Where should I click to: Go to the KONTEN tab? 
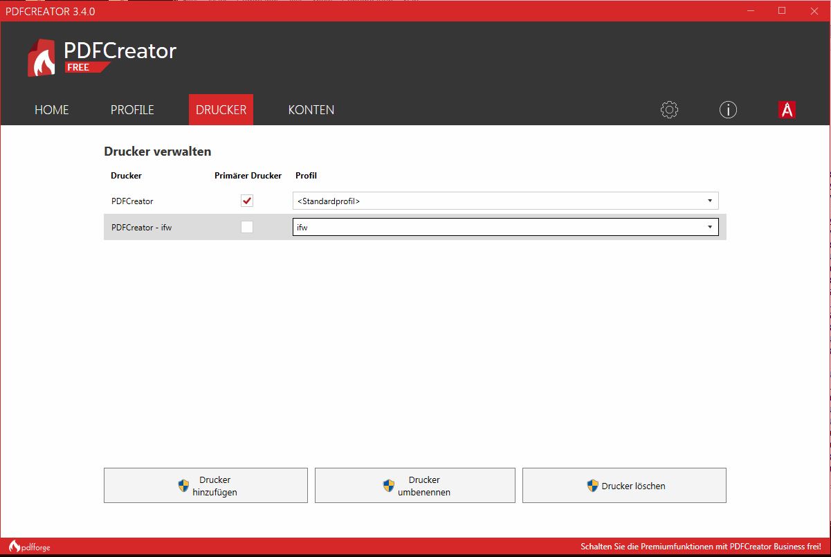(311, 110)
